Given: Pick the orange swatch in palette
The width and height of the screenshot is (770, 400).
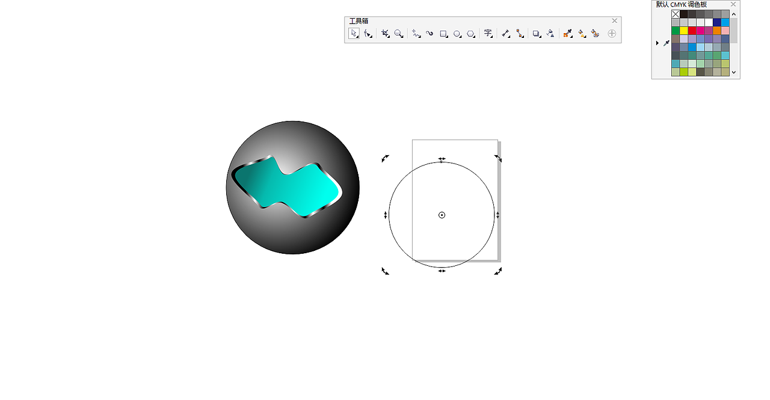Looking at the screenshot, I should click(x=717, y=31).
